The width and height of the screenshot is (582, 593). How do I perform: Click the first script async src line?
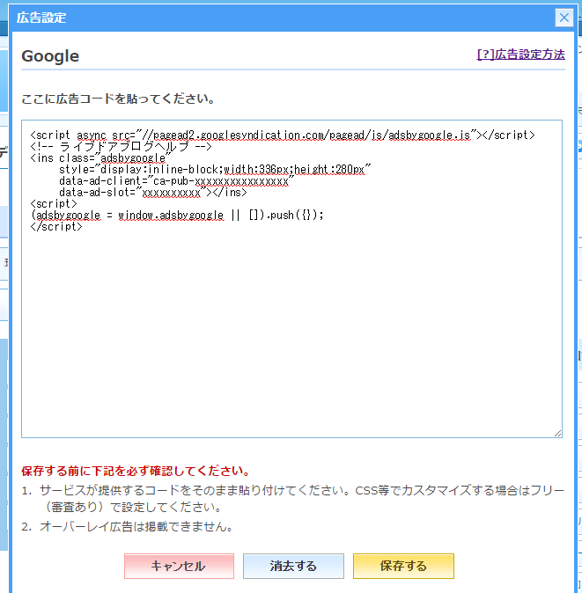pos(283,135)
